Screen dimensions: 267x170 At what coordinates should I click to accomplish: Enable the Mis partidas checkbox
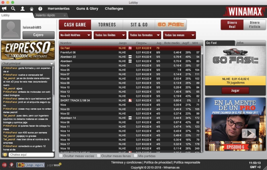click(136, 156)
